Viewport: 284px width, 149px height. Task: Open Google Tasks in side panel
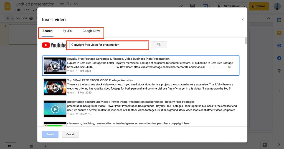click(279, 46)
